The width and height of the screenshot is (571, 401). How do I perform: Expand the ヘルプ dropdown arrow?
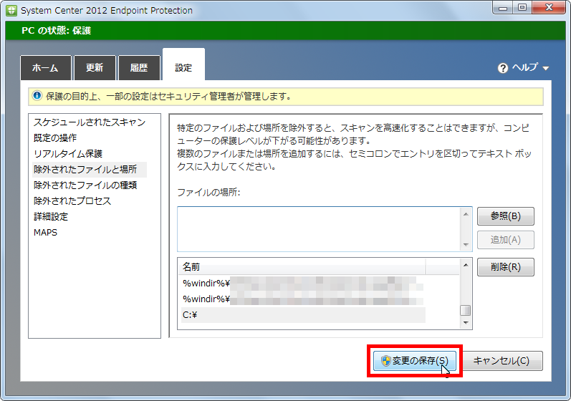pyautogui.click(x=545, y=69)
